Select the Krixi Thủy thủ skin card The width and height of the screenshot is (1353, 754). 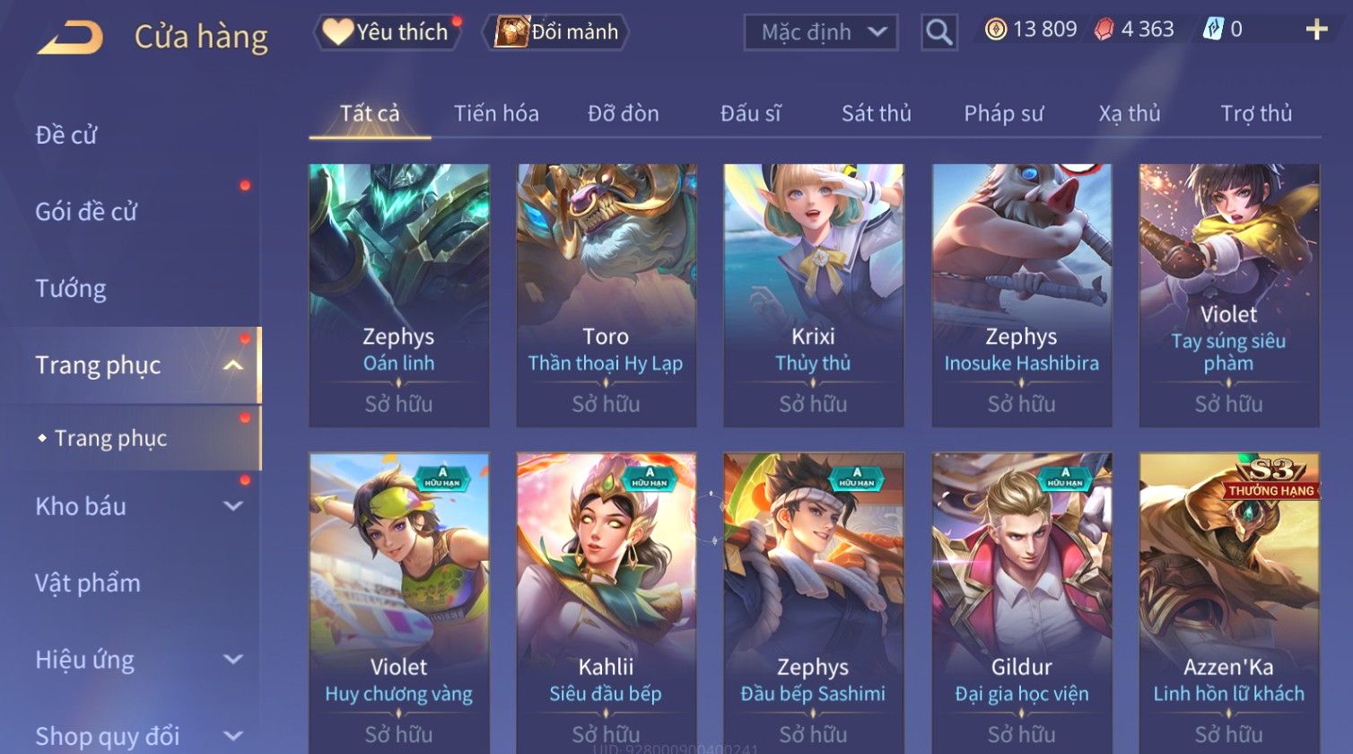pos(814,295)
